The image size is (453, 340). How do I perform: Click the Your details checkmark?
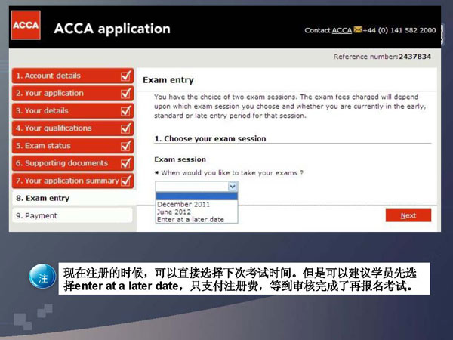[x=126, y=110]
